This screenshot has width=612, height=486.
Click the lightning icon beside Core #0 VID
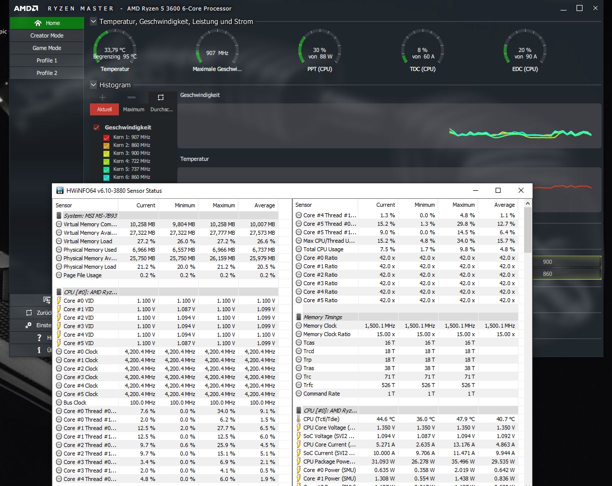59,301
